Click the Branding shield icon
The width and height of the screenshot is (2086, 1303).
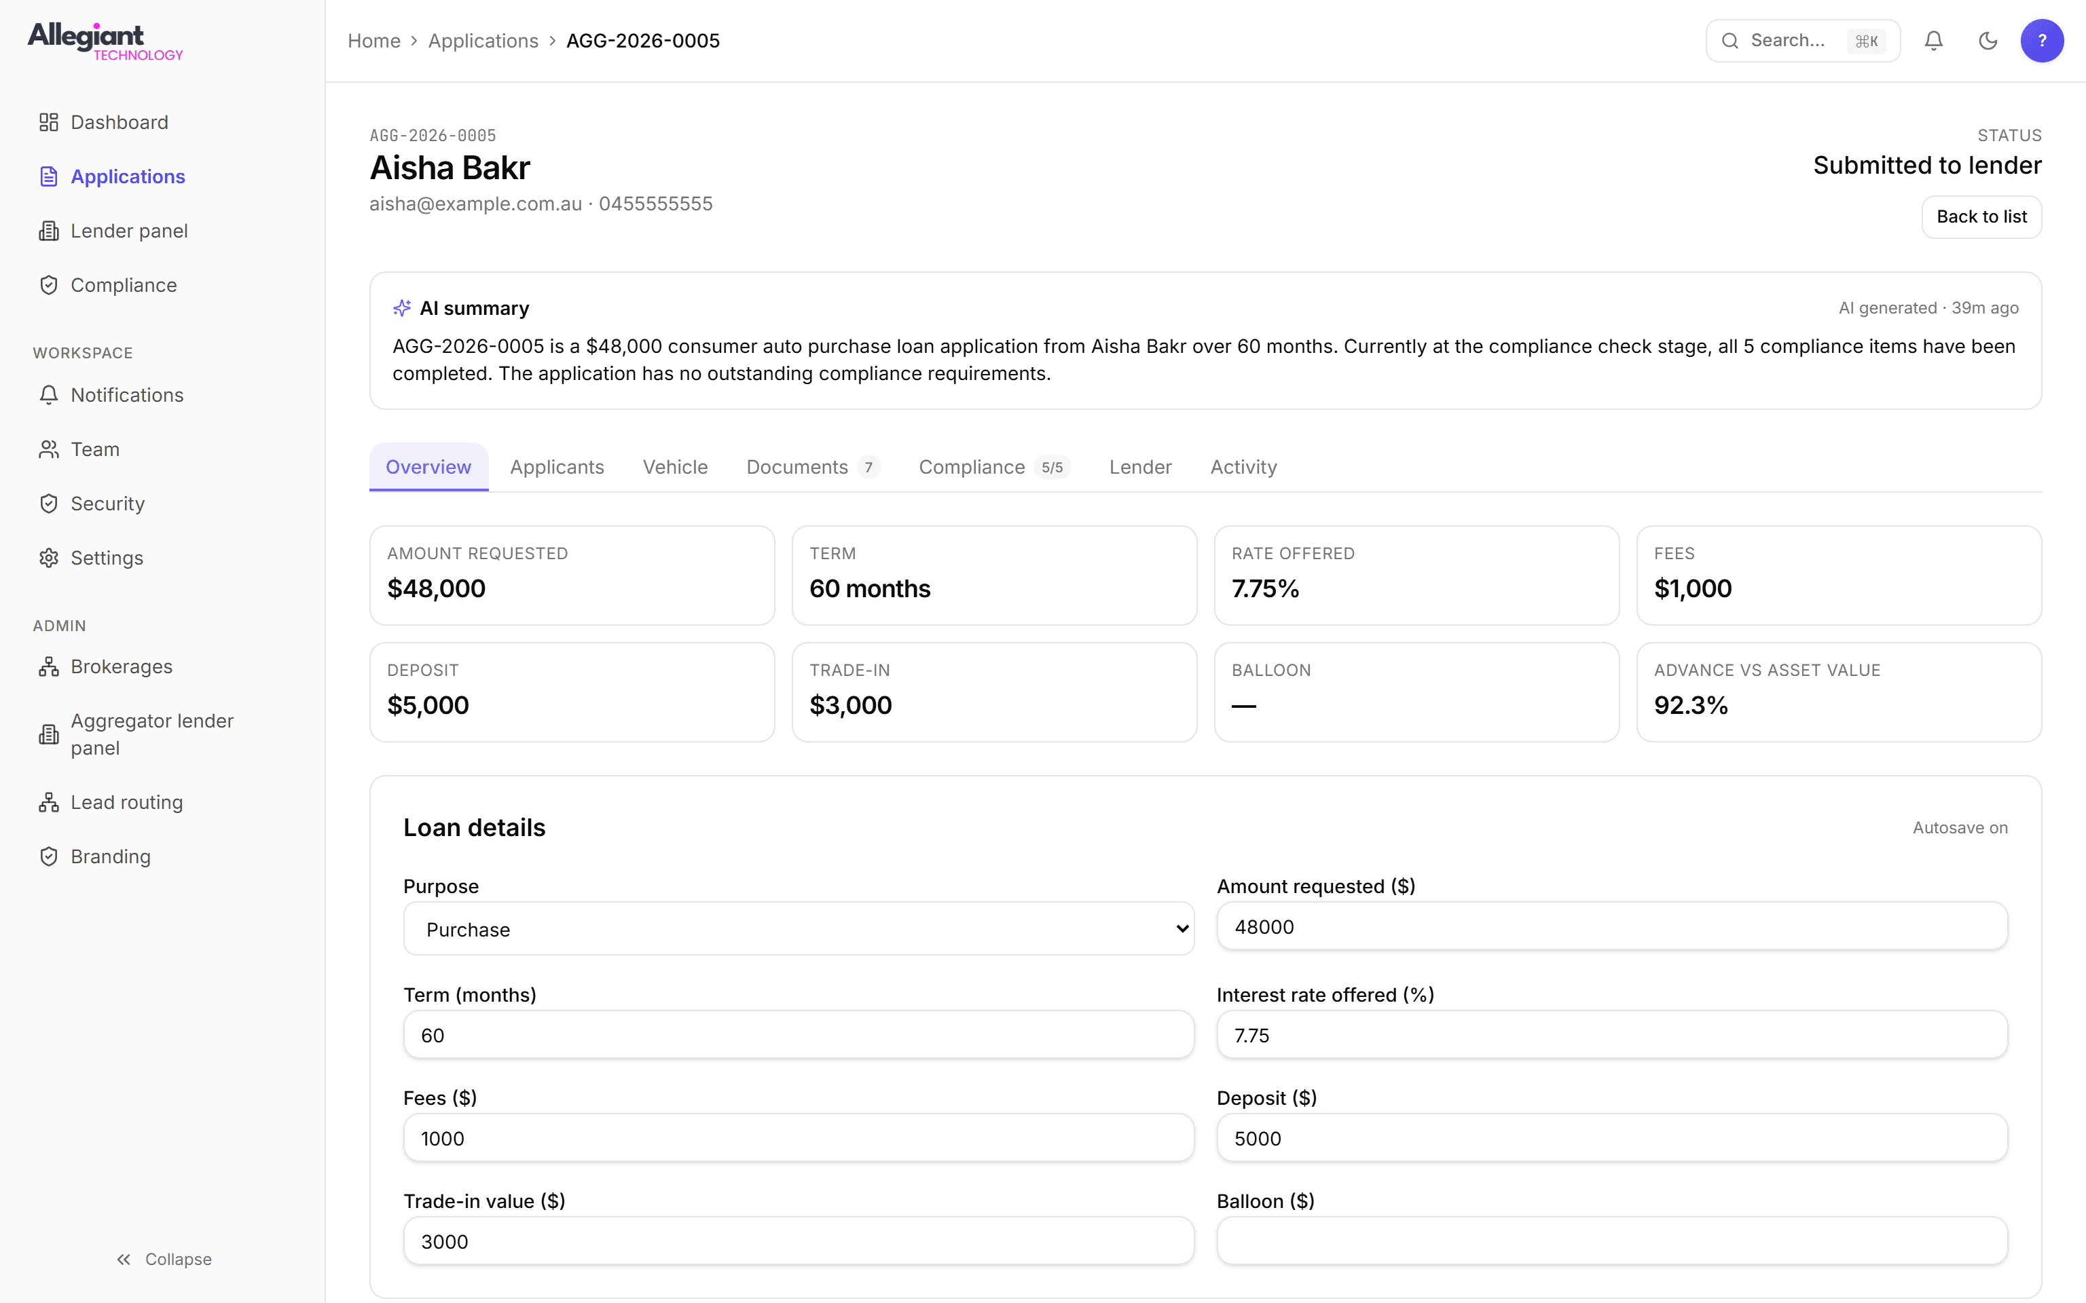click(x=49, y=856)
